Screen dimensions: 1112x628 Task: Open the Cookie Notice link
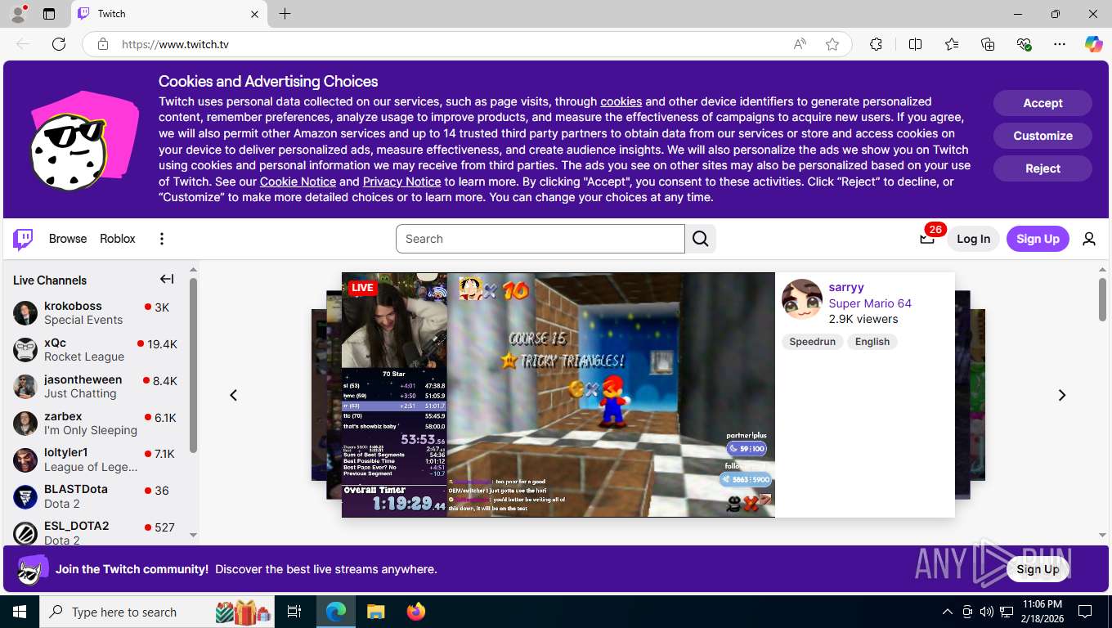pos(298,182)
